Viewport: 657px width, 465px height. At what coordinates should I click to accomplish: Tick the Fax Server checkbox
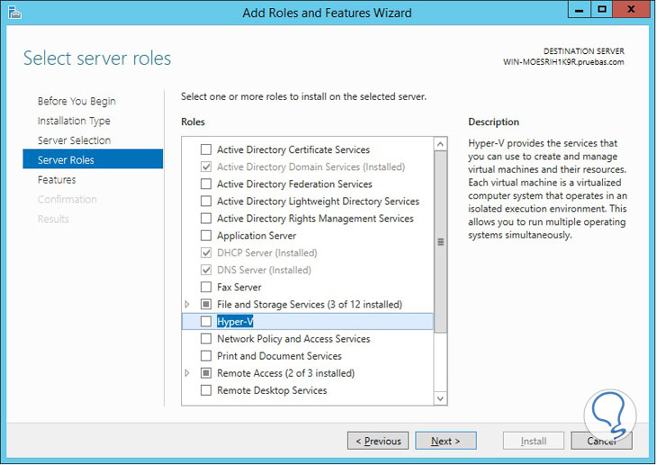[206, 287]
